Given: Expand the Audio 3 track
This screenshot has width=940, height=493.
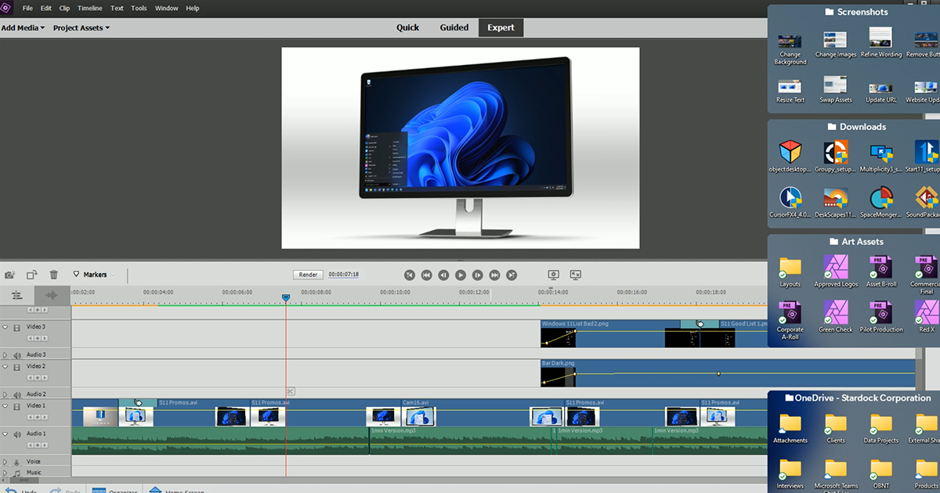Looking at the screenshot, I should pos(5,354).
